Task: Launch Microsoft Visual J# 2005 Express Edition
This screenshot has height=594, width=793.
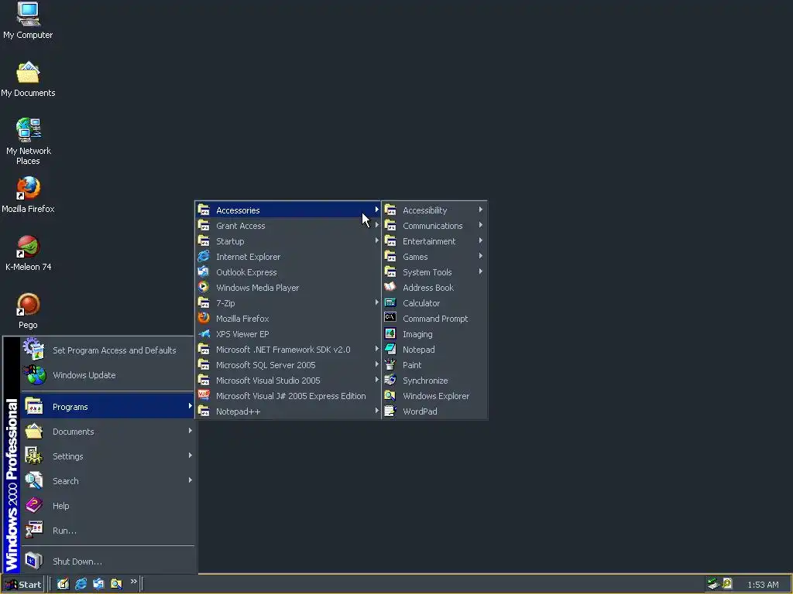Action: click(x=288, y=396)
